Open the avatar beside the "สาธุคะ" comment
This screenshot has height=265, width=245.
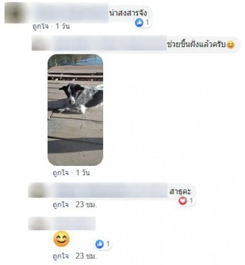coord(38,190)
